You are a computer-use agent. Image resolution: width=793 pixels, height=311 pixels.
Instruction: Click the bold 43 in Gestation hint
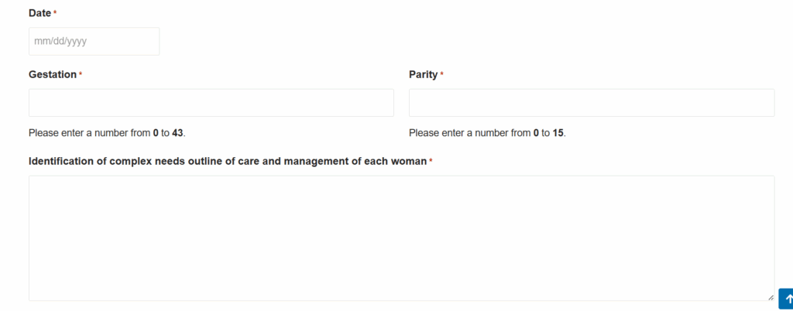pos(177,133)
